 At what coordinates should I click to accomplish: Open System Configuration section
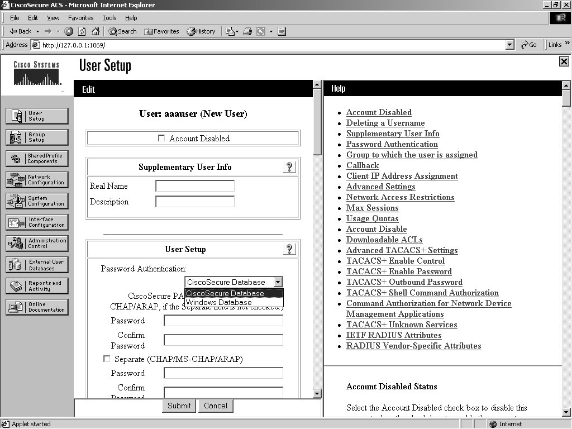tap(37, 201)
